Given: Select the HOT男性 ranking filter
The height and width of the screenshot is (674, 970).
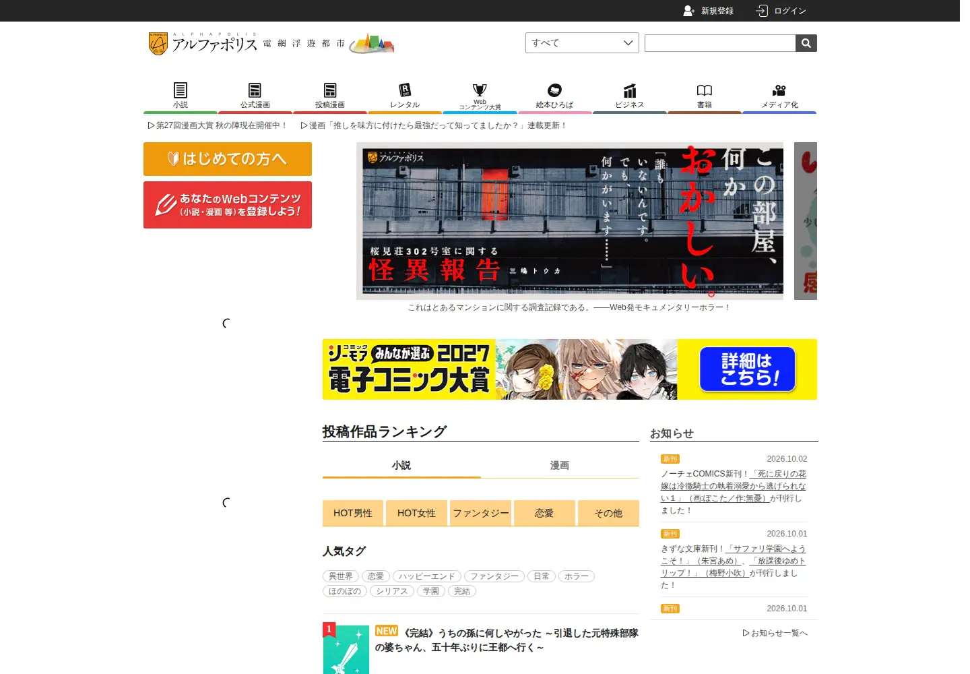Looking at the screenshot, I should click(x=353, y=513).
